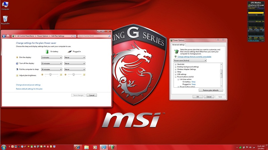Select Wireless Adapter Settings row text
Screen dimensions: 268x150
187,69
